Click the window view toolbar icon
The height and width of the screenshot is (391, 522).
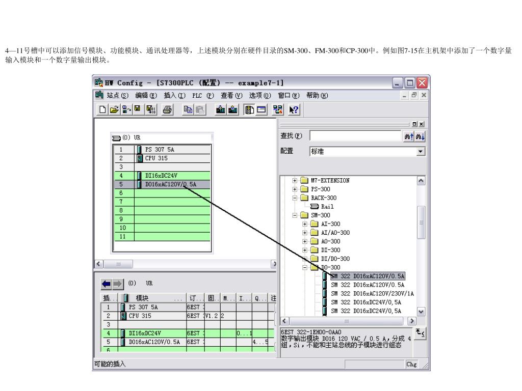[x=262, y=109]
